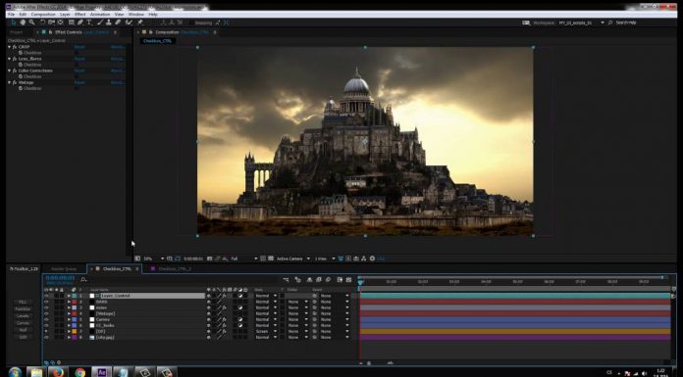Switch to the Checkbox_CTRL_2 timeline tab
The height and width of the screenshot is (377, 683).
click(175, 269)
